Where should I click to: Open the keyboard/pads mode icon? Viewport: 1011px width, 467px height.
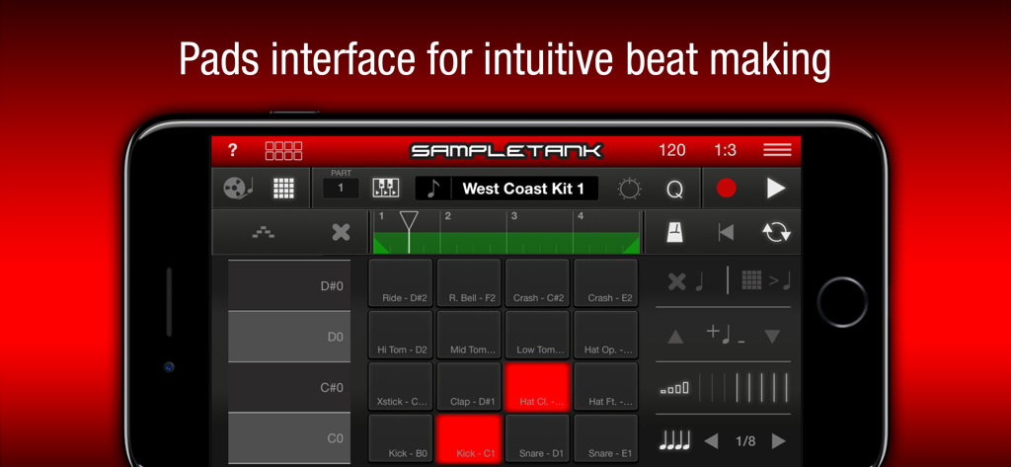386,188
